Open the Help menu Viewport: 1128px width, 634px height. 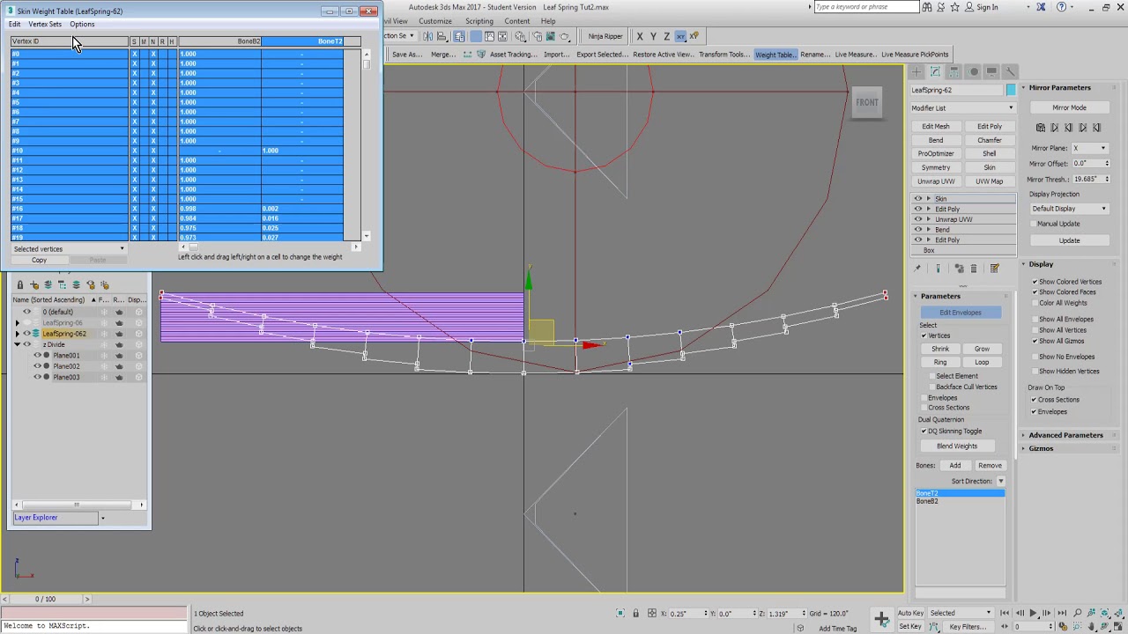point(548,21)
